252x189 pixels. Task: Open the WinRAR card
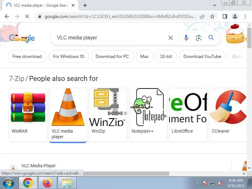(x=28, y=115)
